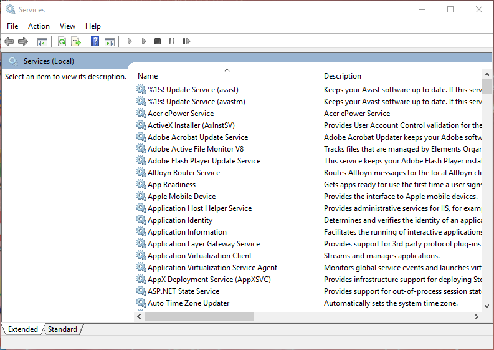Screen dimensions: 494x350
Task: Click the Services (Local) header label
Action: (49, 61)
